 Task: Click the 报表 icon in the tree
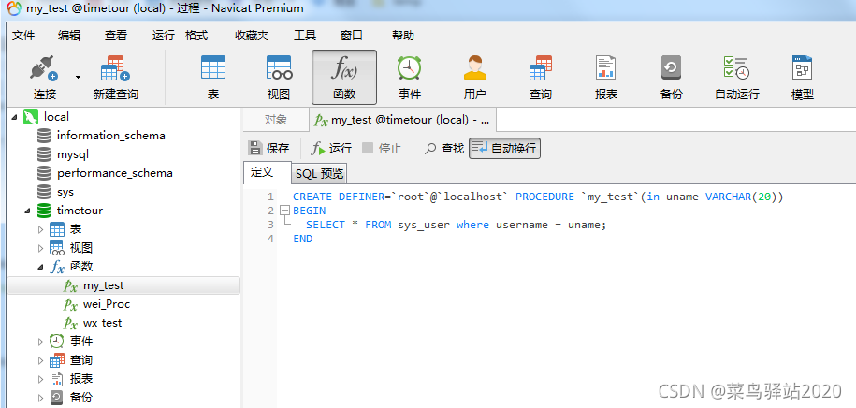(x=57, y=379)
